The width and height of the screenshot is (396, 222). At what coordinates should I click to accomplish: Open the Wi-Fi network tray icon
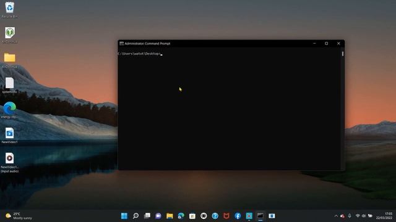tap(358, 216)
